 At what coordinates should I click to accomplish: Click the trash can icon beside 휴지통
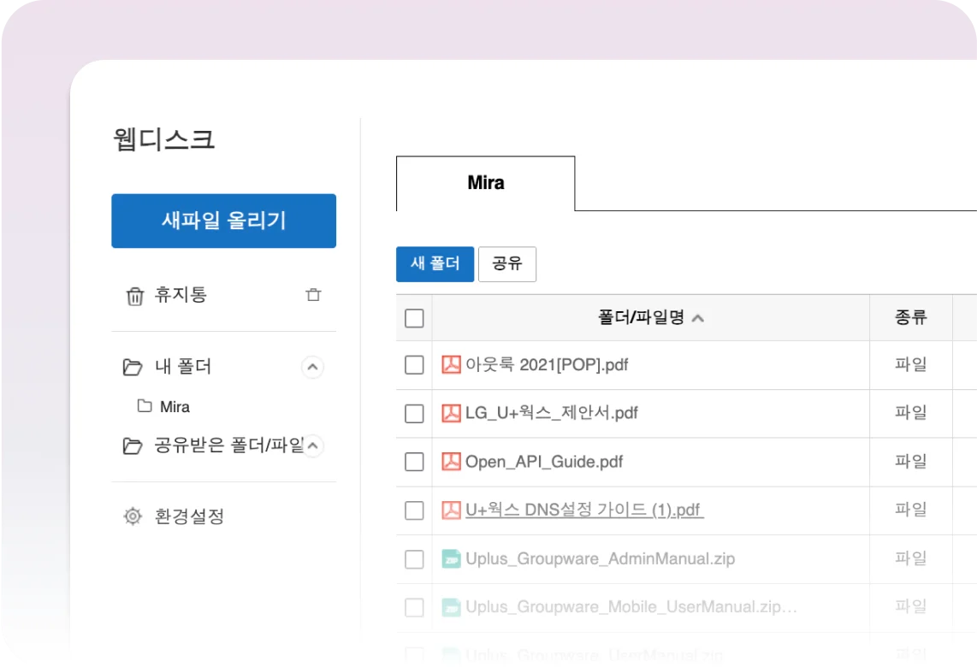pos(134,296)
